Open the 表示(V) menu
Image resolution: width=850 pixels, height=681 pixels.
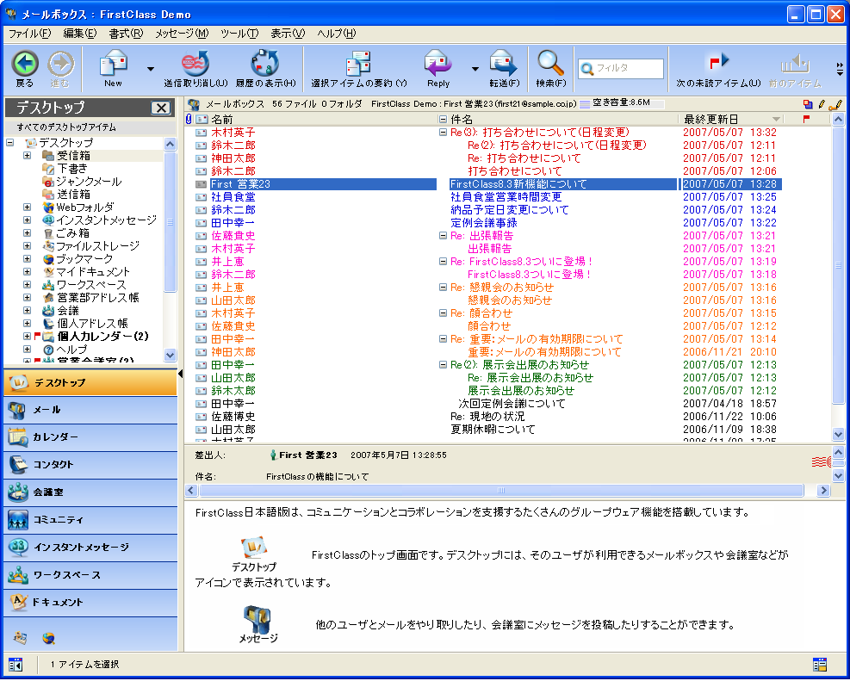[x=288, y=34]
